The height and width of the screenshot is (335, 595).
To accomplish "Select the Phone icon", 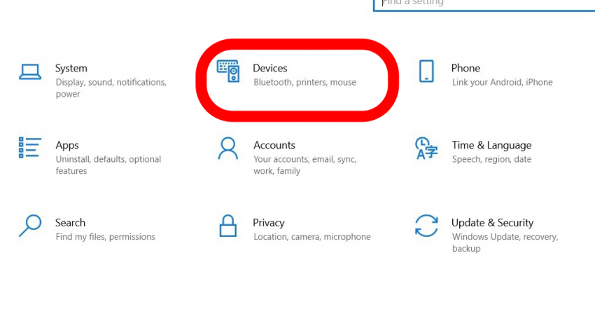I will (426, 71).
